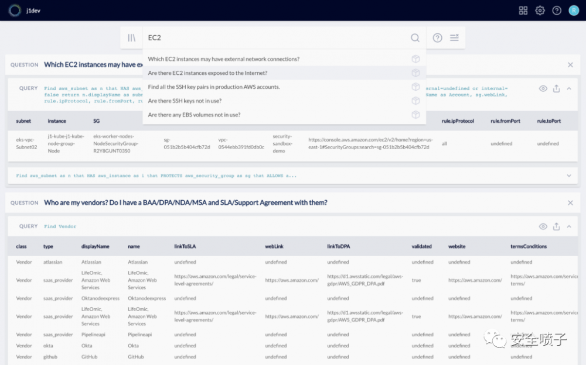This screenshot has height=365, width=586.
Task: Open the query library icon beside search
Action: (131, 37)
